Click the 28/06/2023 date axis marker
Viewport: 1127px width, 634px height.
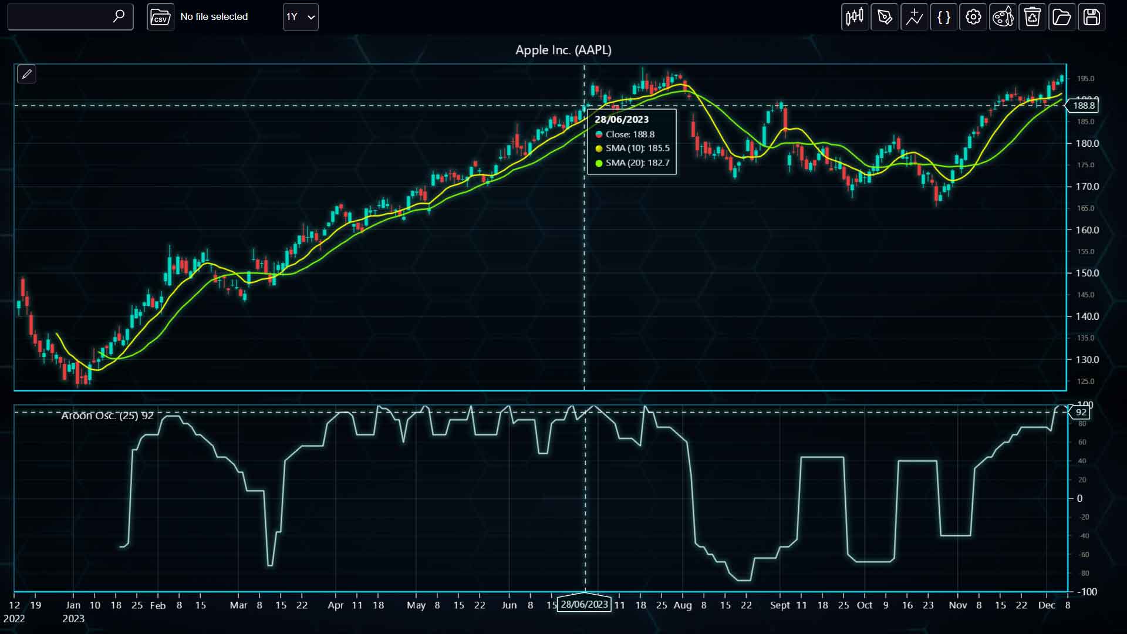(584, 604)
